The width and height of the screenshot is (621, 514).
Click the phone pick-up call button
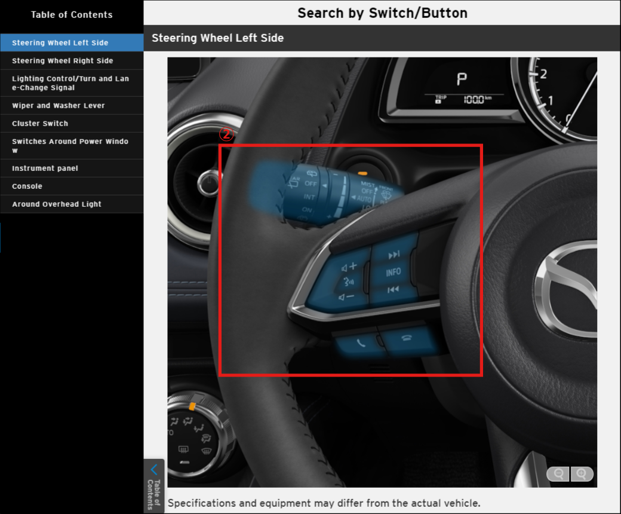[x=359, y=344]
